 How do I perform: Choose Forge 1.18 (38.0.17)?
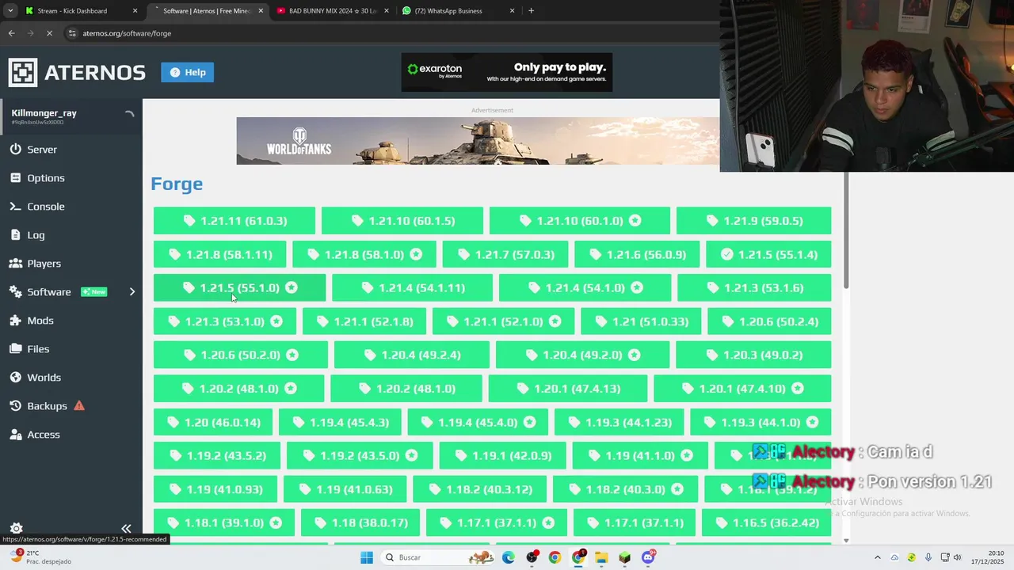click(360, 522)
